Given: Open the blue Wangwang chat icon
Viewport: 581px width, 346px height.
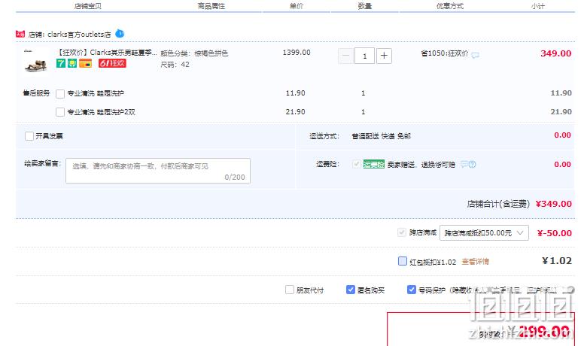Looking at the screenshot, I should [x=120, y=33].
